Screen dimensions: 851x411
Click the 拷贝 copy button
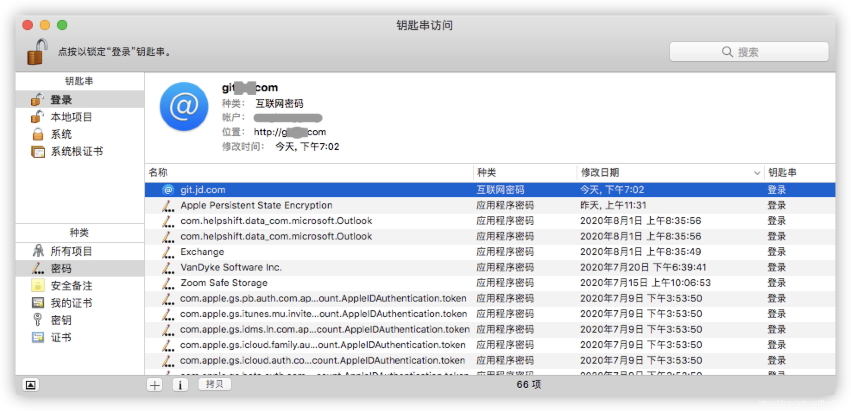tap(214, 384)
